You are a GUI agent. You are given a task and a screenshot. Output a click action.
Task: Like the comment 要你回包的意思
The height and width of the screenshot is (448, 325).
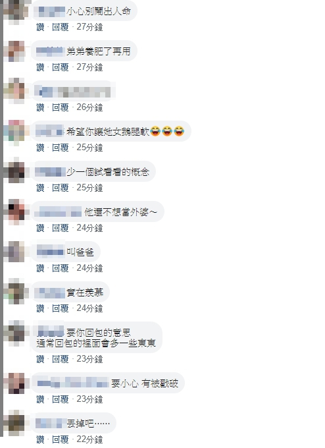point(41,359)
